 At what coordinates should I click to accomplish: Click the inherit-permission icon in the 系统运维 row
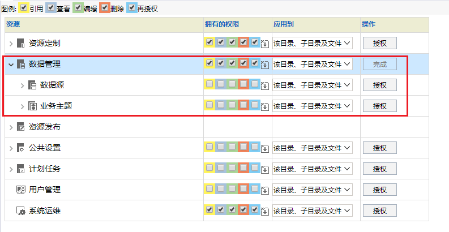[265, 212]
